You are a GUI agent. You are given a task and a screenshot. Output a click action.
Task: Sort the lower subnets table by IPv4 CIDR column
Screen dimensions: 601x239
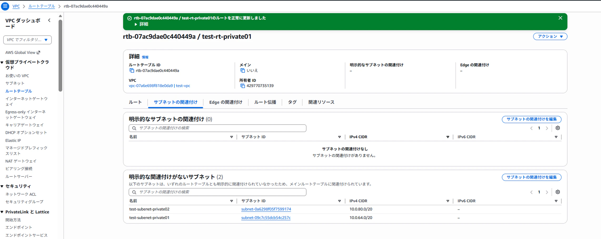(x=448, y=201)
